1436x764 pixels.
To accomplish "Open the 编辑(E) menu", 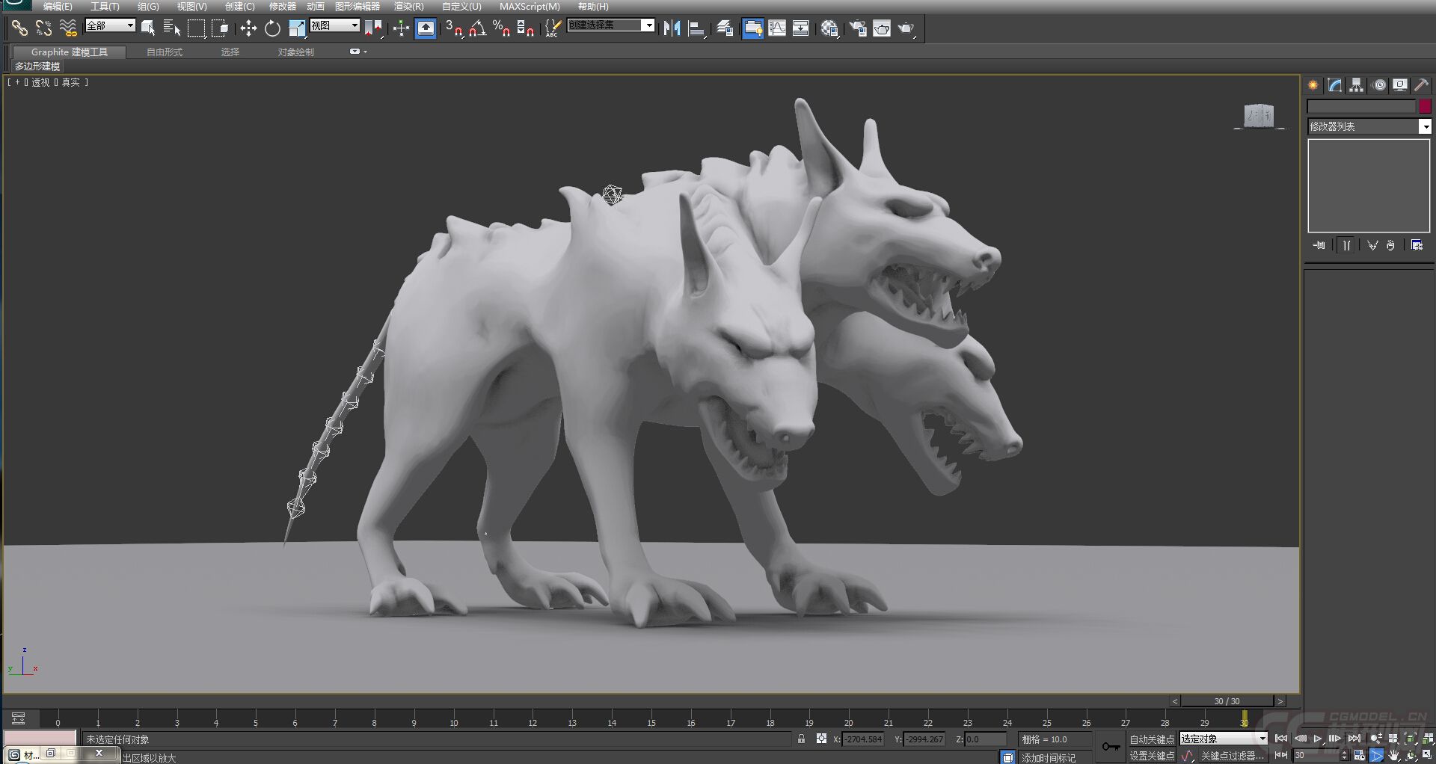I will click(x=58, y=7).
